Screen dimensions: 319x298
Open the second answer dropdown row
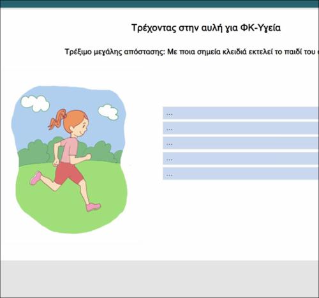pos(241,128)
